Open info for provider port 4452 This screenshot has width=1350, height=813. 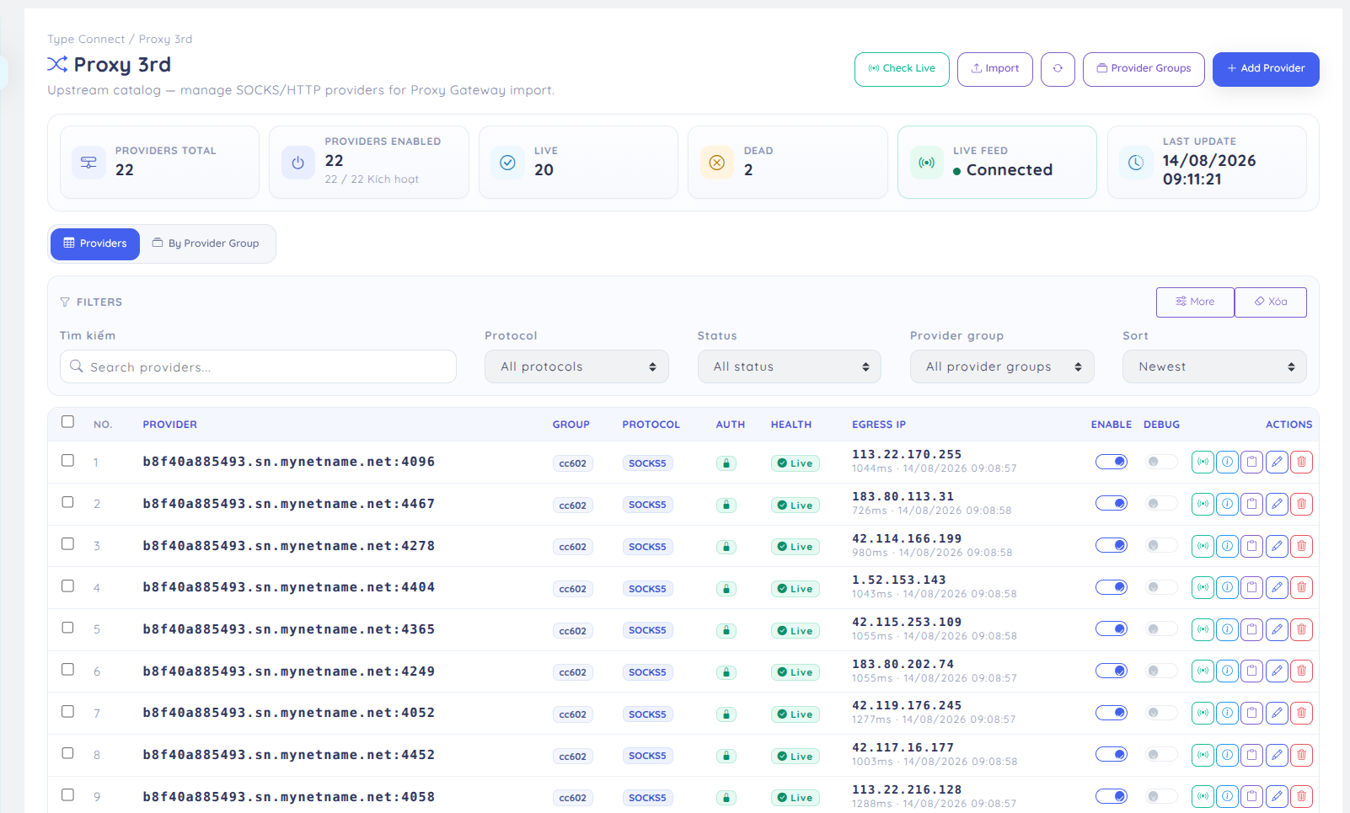(x=1228, y=755)
